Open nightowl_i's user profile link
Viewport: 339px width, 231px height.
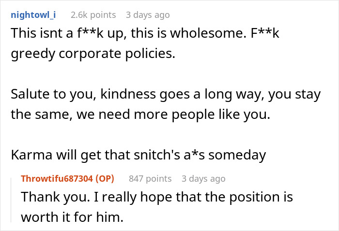click(32, 15)
